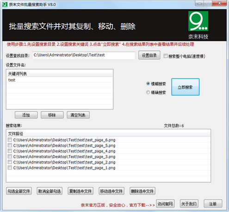Screen dimensions: 229x212
Task: Click the green 9 logo image
Action: click(x=198, y=21)
